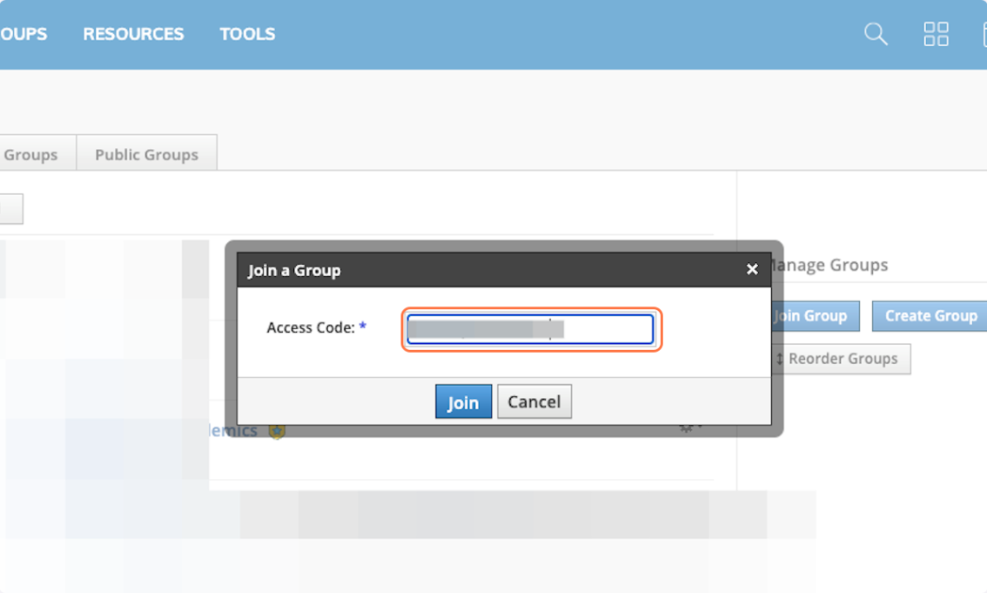The height and width of the screenshot is (593, 987).
Task: Open the RESOURCES menu
Action: pyautogui.click(x=133, y=34)
